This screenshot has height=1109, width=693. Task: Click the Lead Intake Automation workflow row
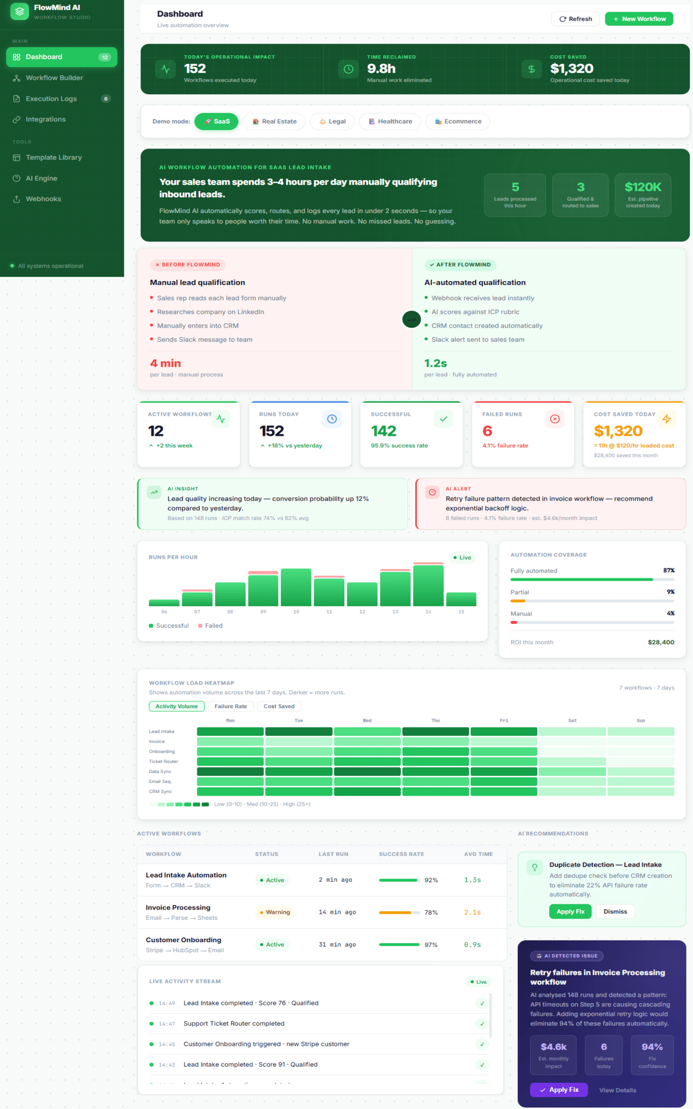(x=322, y=880)
